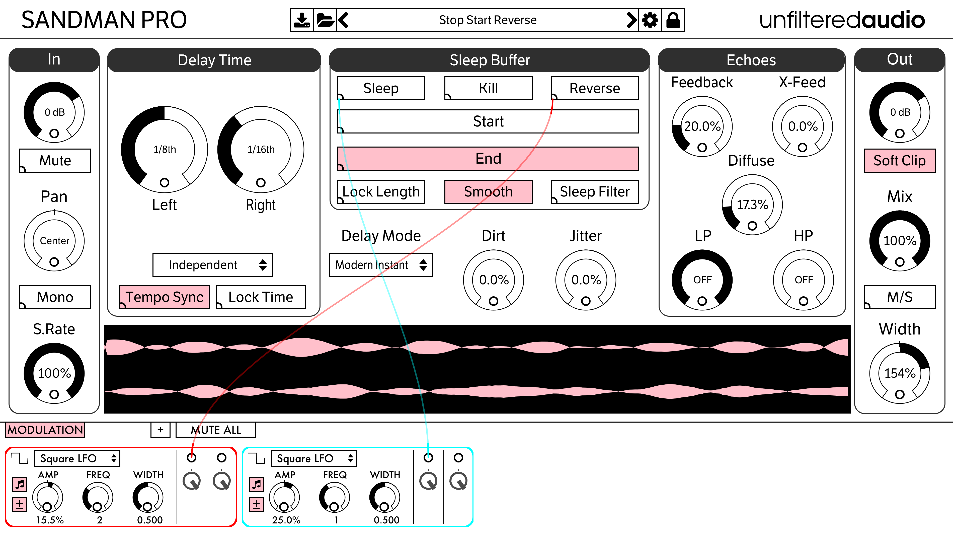
Task: Click the Pan knob set to Center
Action: click(x=54, y=241)
